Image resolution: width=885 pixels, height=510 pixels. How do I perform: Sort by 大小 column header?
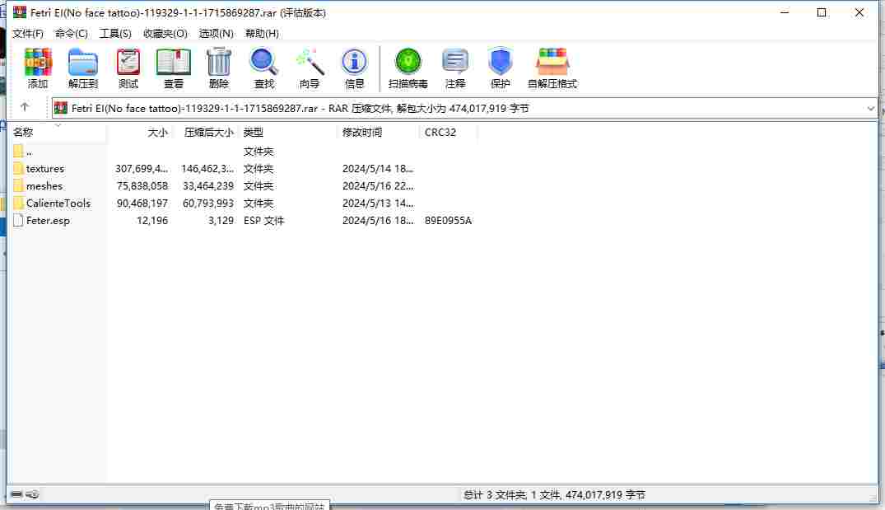(x=157, y=132)
